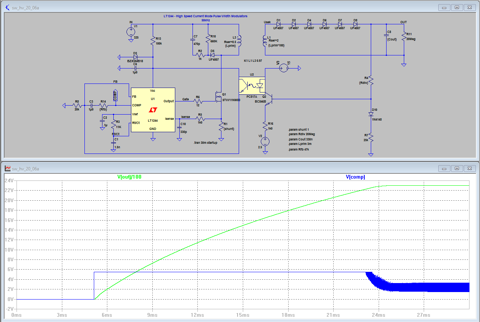480x322 pixels.
Task: Click the V(comp) trace label
Action: (x=355, y=177)
